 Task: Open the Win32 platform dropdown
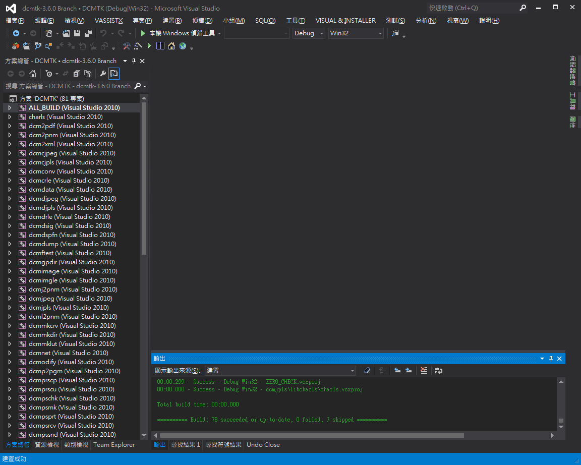click(356, 33)
